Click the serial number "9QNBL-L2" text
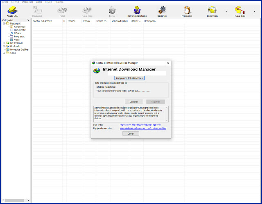This screenshot has height=204, width=262. [133, 91]
